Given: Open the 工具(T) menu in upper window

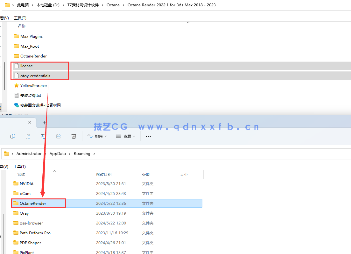Looking at the screenshot, I should click(20, 18).
